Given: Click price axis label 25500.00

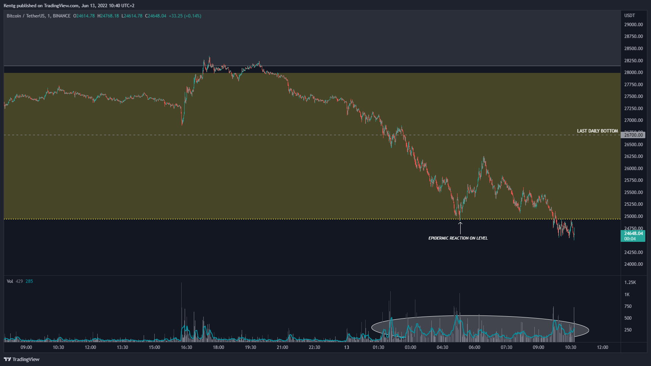Looking at the screenshot, I should [634, 192].
